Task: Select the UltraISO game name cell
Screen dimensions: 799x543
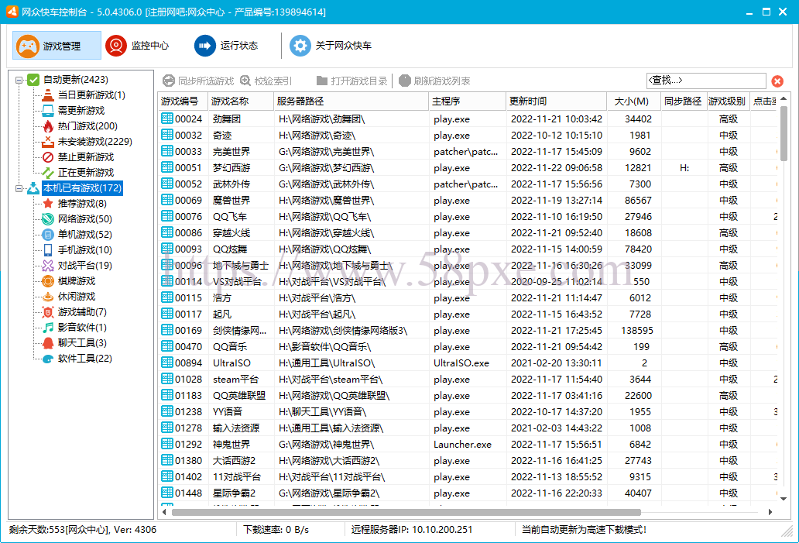Action: (x=231, y=363)
